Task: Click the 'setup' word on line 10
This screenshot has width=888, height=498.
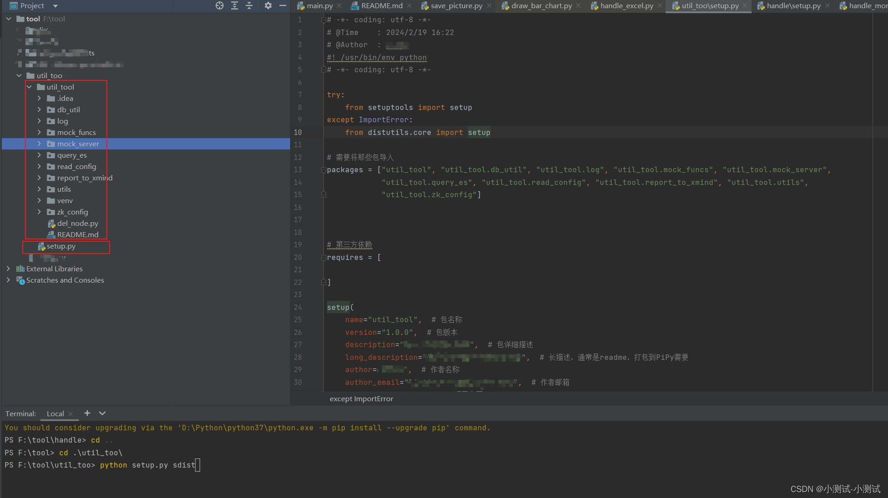Action: point(479,132)
